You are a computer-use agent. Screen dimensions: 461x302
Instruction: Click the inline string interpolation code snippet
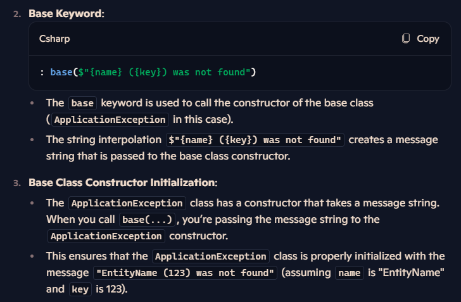click(255, 140)
